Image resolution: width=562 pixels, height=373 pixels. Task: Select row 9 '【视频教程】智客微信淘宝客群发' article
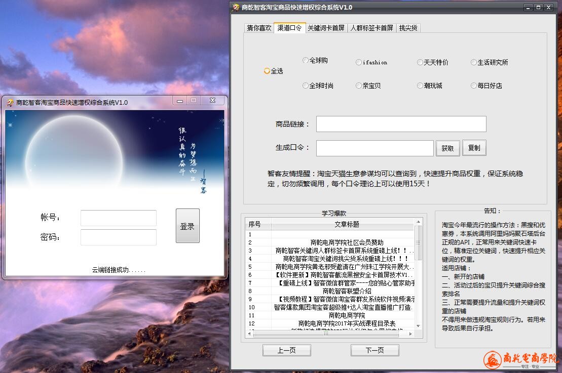coord(330,299)
